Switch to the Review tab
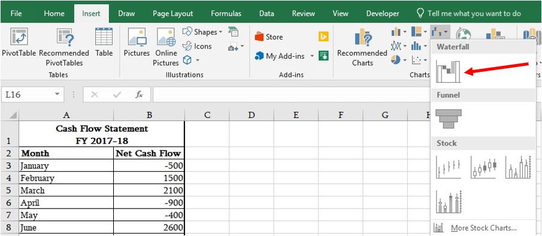This screenshot has width=542, height=236. (303, 13)
